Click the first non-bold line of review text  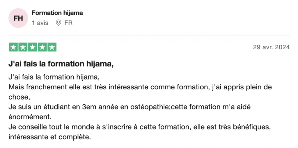point(54,78)
